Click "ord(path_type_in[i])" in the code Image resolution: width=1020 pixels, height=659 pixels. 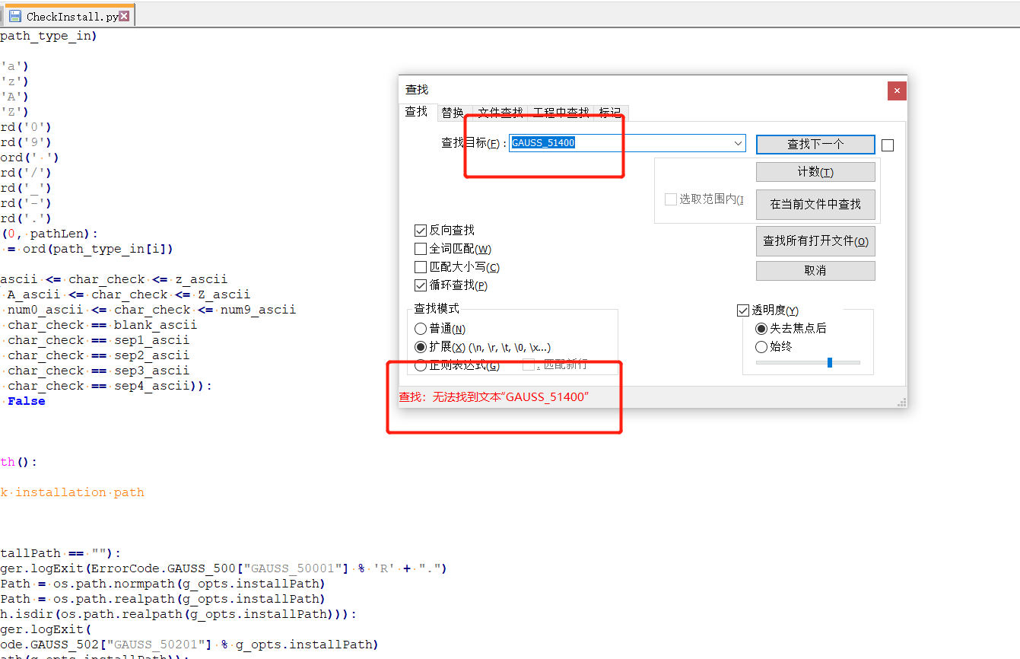click(x=98, y=249)
